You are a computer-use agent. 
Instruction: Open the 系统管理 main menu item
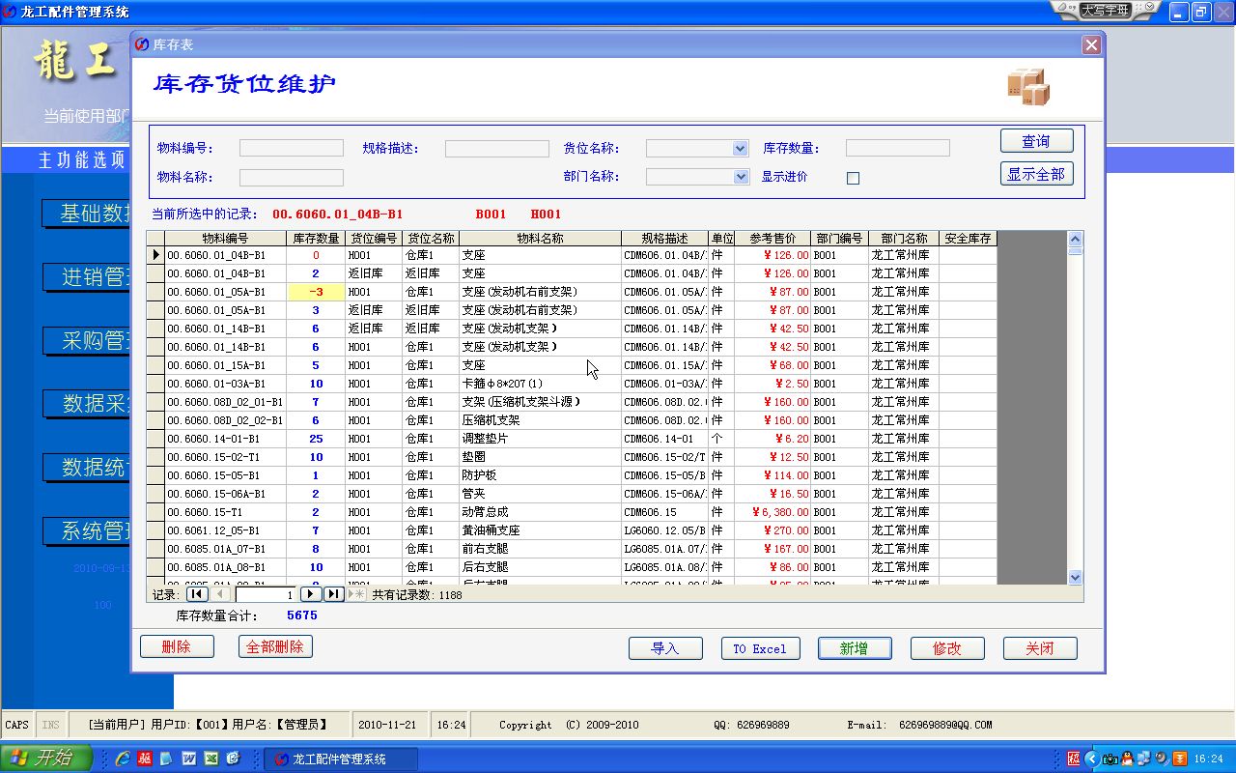(x=87, y=531)
